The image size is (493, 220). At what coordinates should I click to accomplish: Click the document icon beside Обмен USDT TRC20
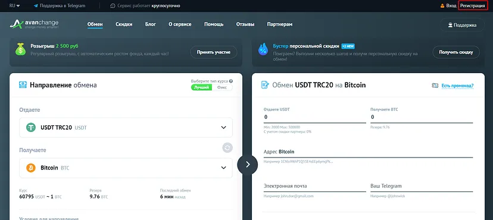point(266,85)
